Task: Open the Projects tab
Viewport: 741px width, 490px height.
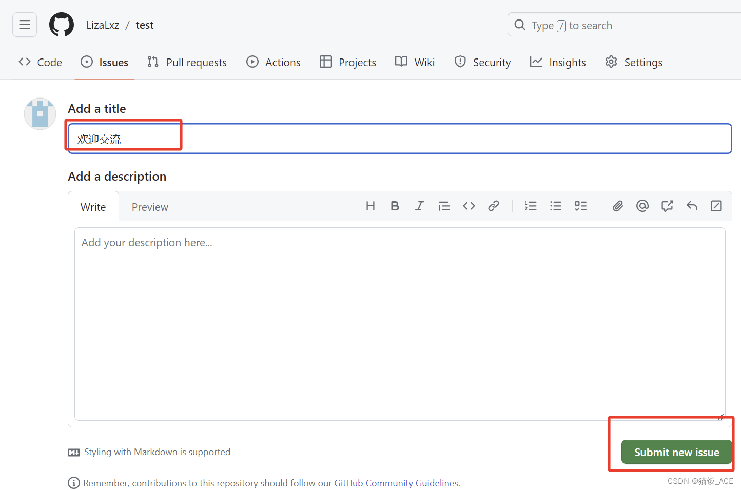Action: click(348, 62)
